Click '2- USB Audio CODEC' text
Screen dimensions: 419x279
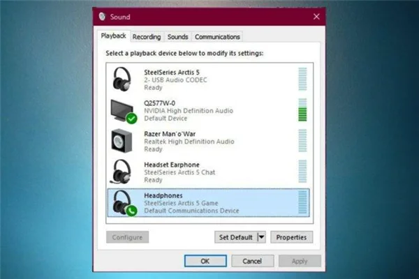(175, 80)
